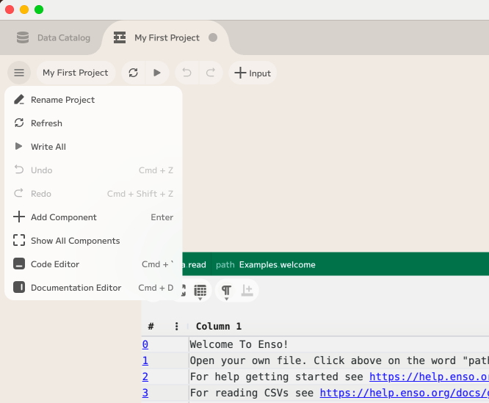Choose Add Component from the menu
The image size is (489, 403).
click(93, 217)
